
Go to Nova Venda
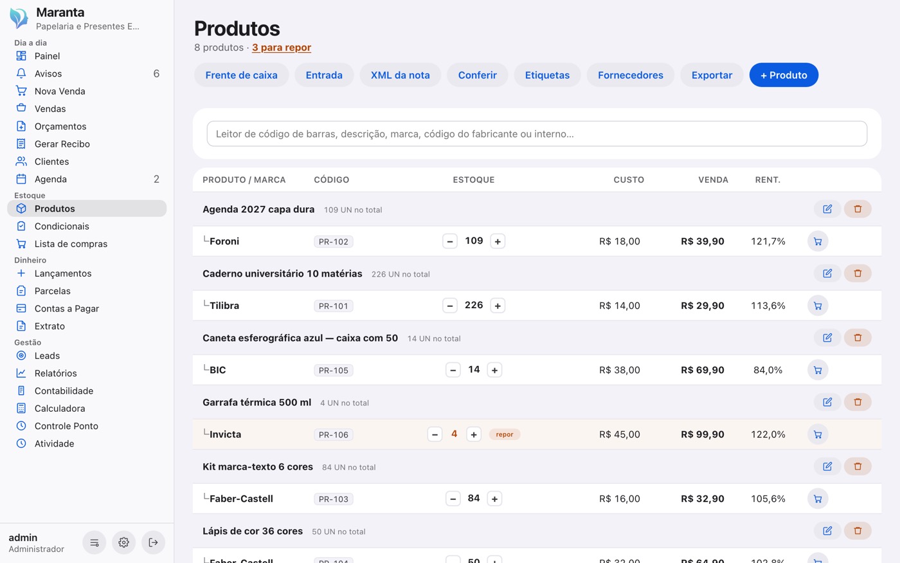(87, 91)
